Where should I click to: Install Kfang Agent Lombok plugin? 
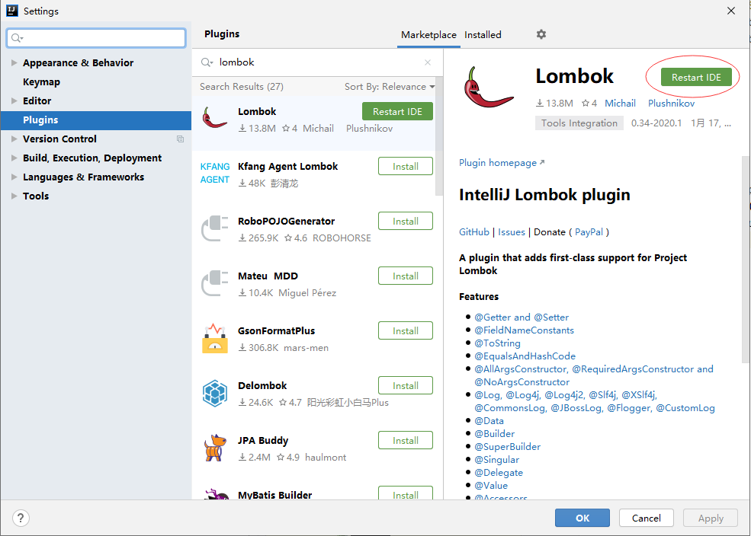click(405, 167)
